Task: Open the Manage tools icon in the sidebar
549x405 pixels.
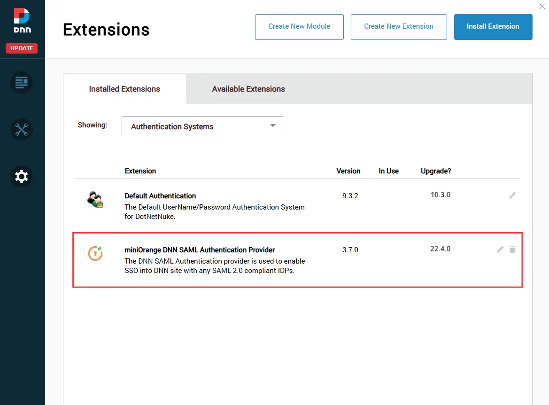Action: [x=22, y=130]
